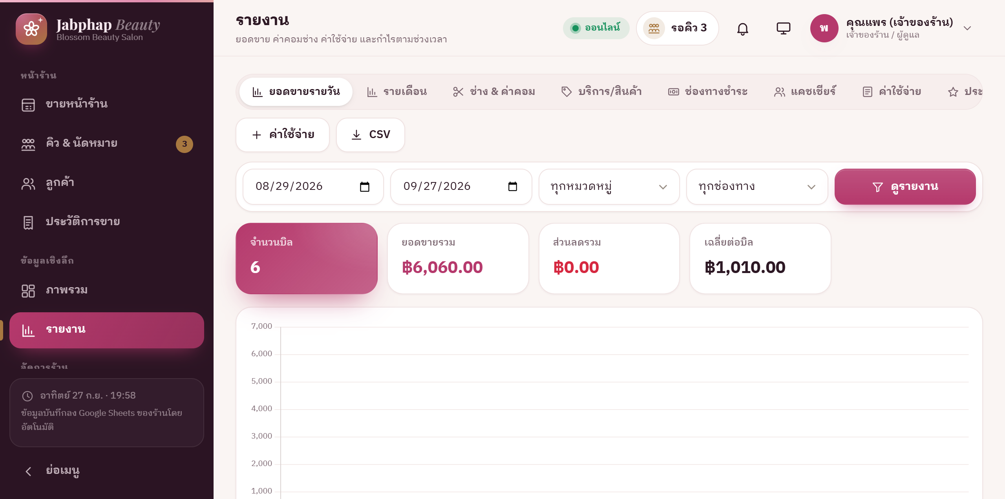Click the ยอดขายรวม ฿6,060.00 card
The width and height of the screenshot is (1005, 499).
pyautogui.click(x=458, y=259)
